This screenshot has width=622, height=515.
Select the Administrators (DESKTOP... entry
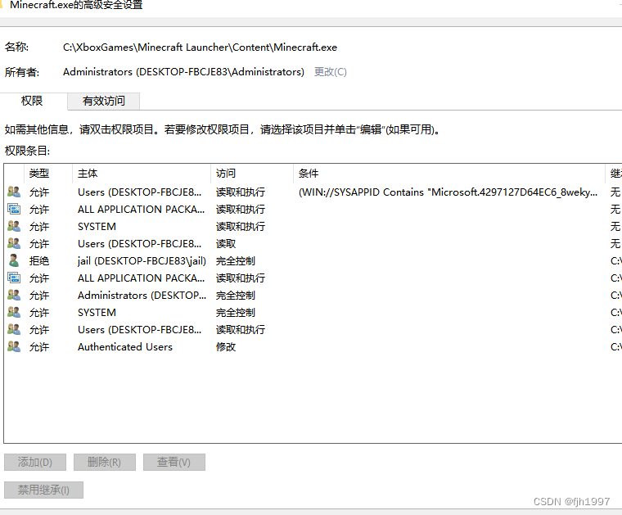click(142, 296)
